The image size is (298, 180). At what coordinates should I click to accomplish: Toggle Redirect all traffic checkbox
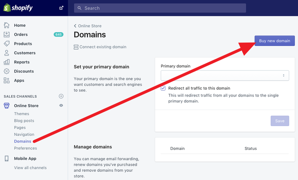163,88
